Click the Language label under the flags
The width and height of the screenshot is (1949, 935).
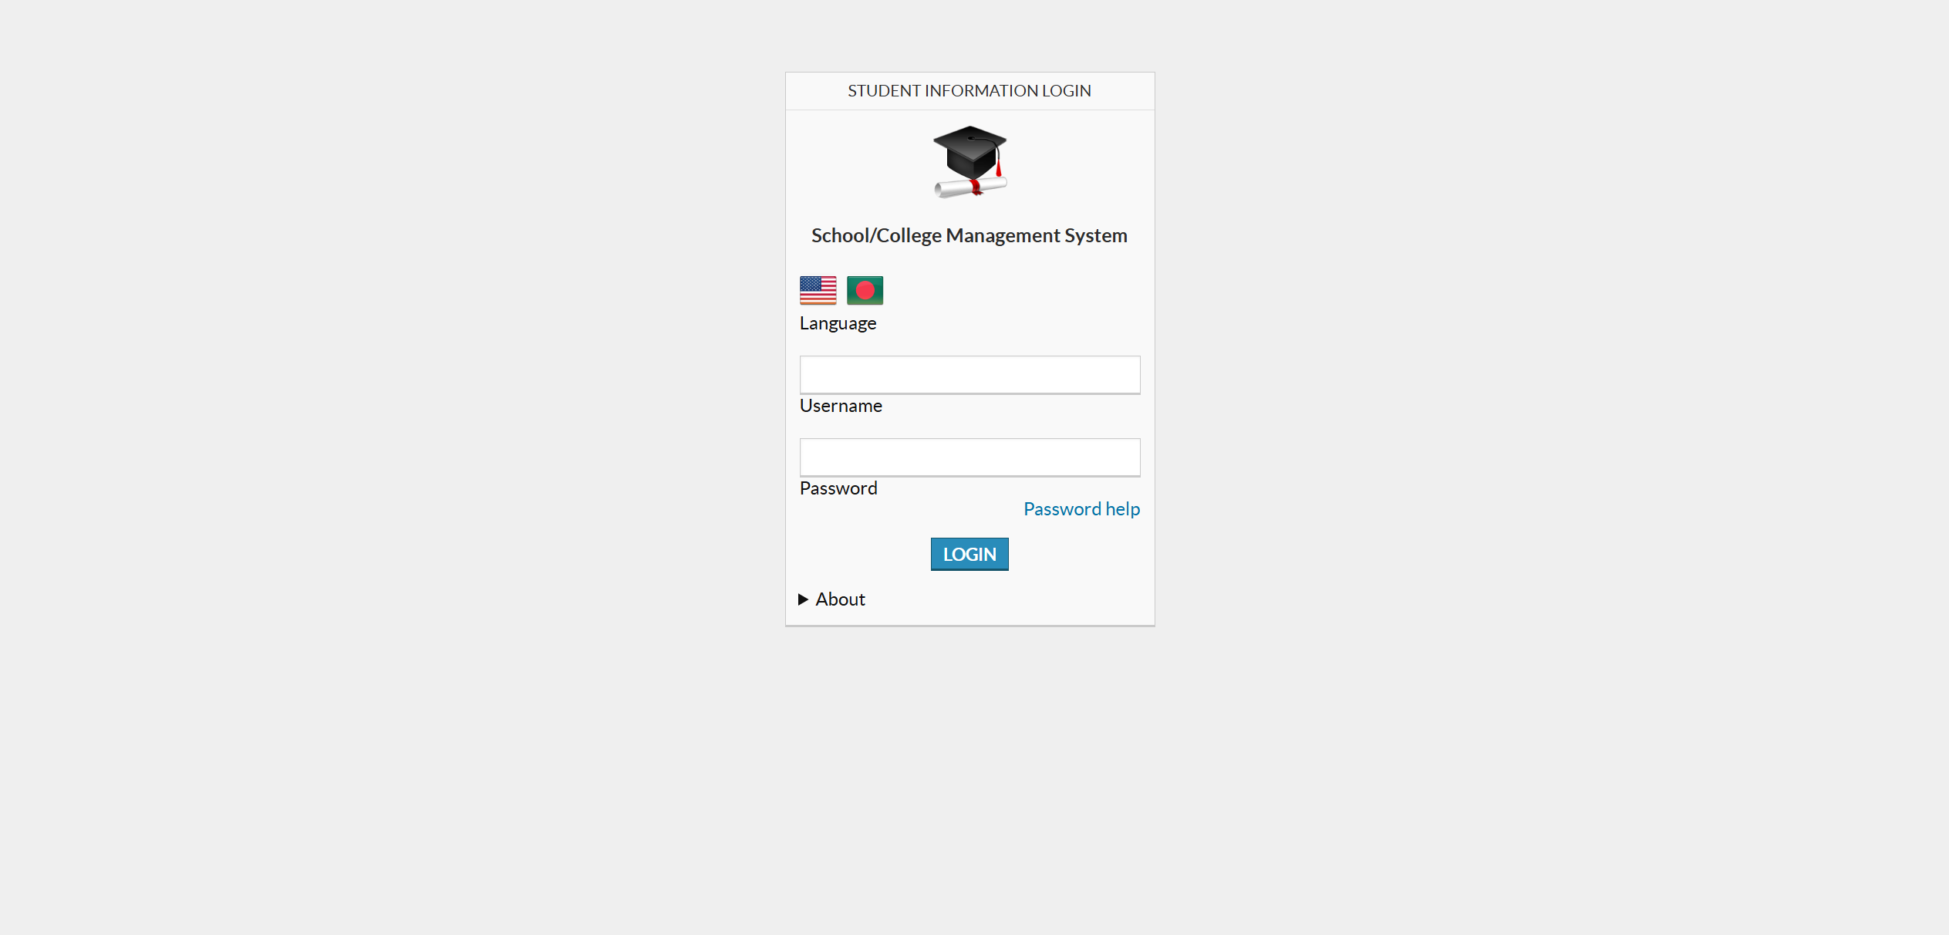(838, 323)
